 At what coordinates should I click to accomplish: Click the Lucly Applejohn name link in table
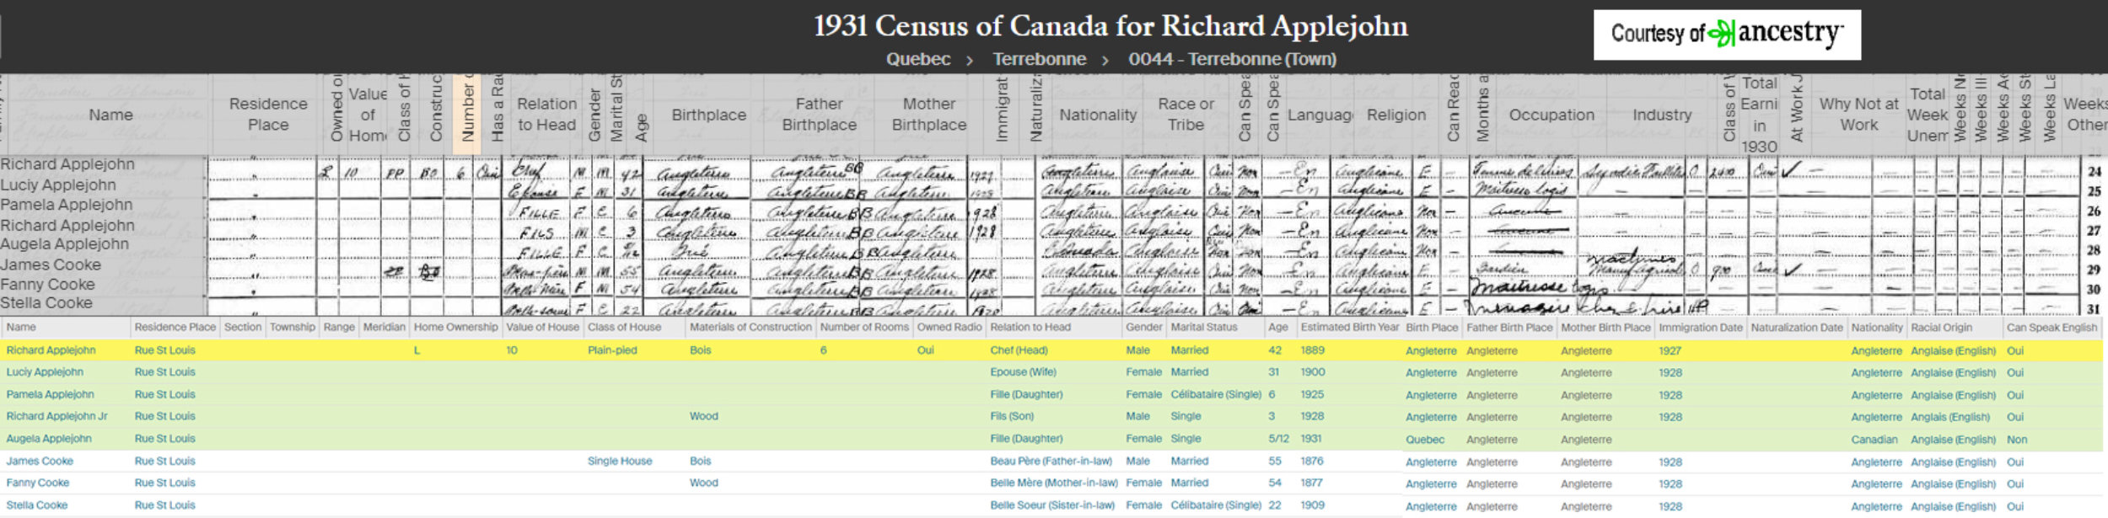tap(45, 372)
